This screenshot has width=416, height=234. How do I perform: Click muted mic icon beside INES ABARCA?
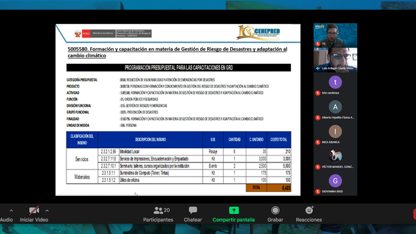pos(317,142)
